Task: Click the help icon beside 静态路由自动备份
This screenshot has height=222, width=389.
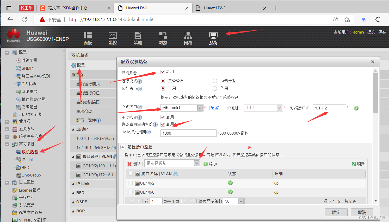Action: click(x=155, y=125)
